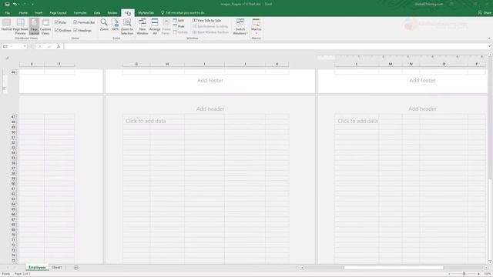Select the Sheet1 sheet tab
The height and width of the screenshot is (277, 493).
tap(57, 268)
